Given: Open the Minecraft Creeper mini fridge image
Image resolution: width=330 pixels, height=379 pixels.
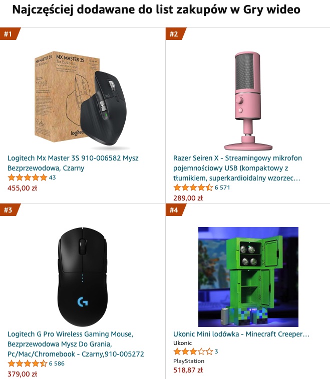Looking at the screenshot, I should click(248, 277).
